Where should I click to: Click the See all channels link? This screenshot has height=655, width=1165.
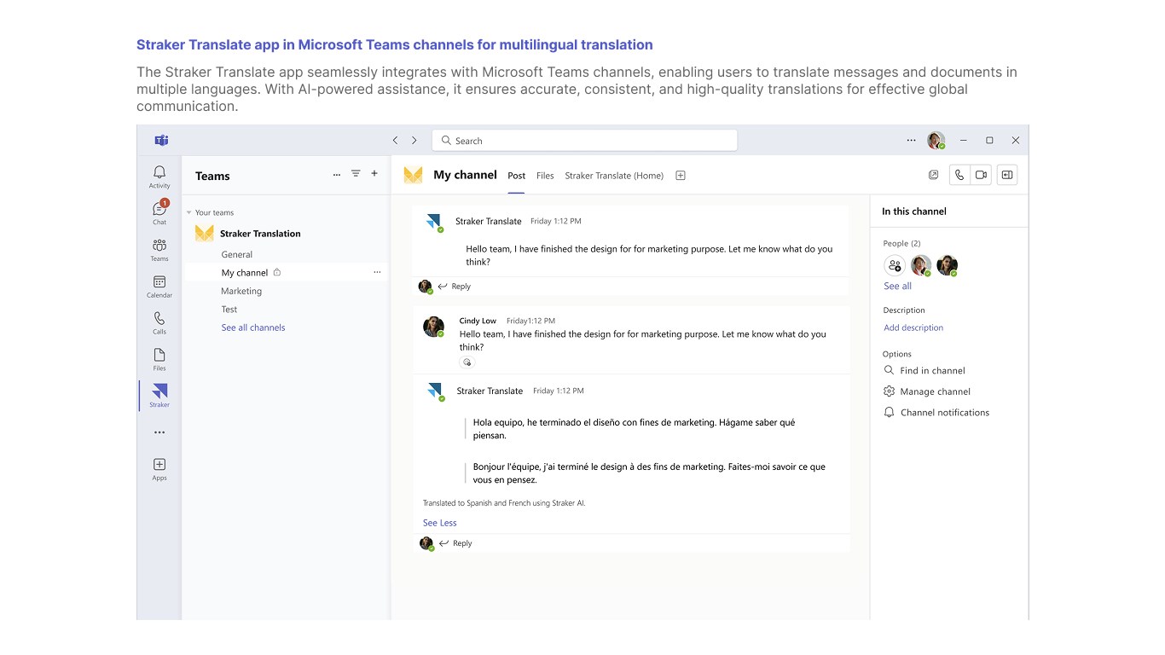(x=253, y=327)
